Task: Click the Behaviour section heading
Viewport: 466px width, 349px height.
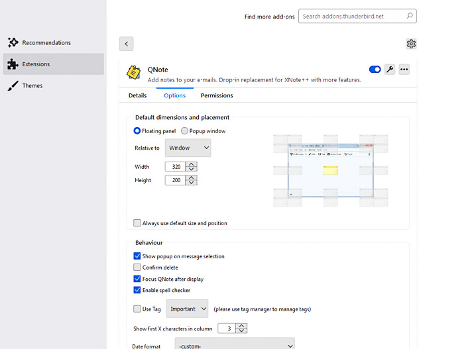Action: pyautogui.click(x=149, y=242)
